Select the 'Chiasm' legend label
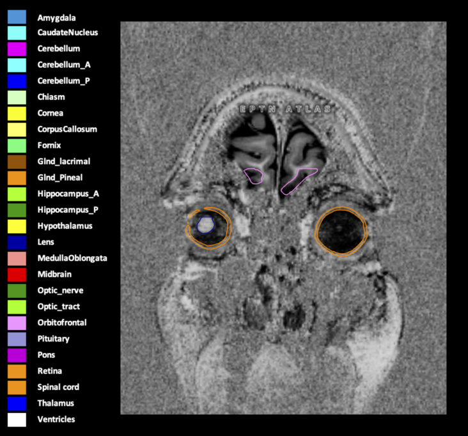This screenshot has height=436, width=468. point(51,97)
